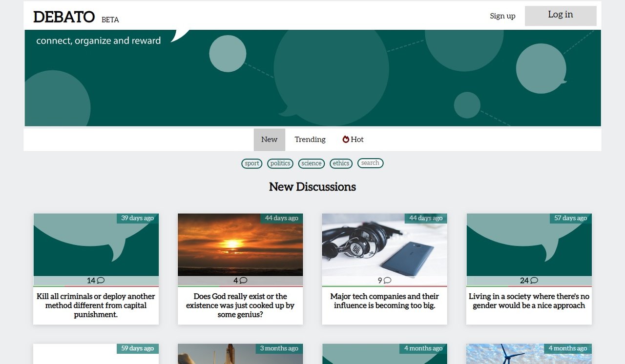The height and width of the screenshot is (364, 625).
Task: Switch to the Hot tab
Action: pos(353,140)
